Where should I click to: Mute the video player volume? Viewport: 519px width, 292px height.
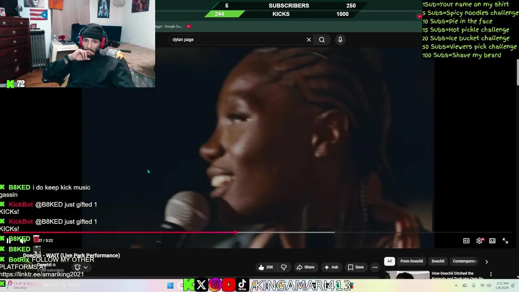coord(23,240)
